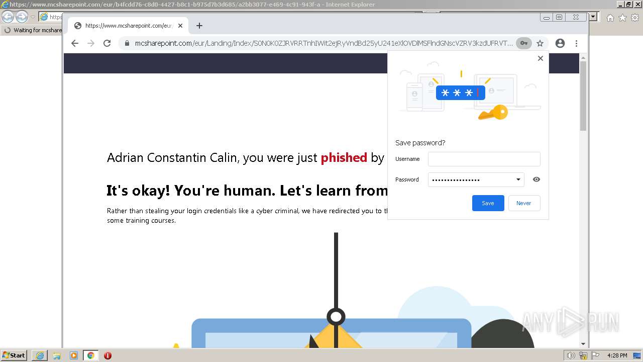Image resolution: width=643 pixels, height=362 pixels.
Task: Click the 'Save password?' title text
Action: click(x=420, y=143)
